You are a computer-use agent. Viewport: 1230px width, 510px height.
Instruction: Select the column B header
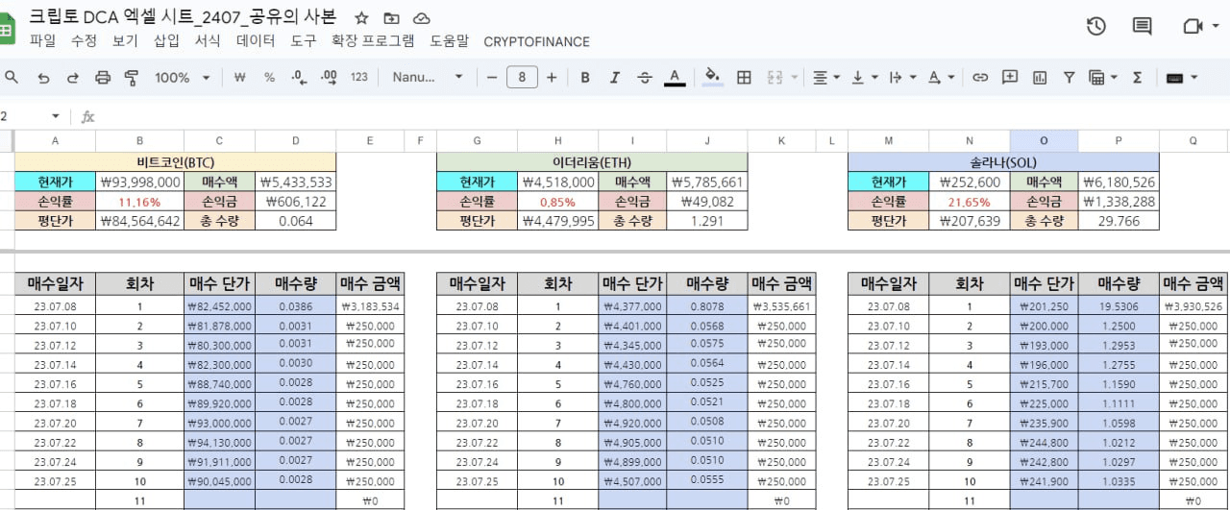coord(139,141)
